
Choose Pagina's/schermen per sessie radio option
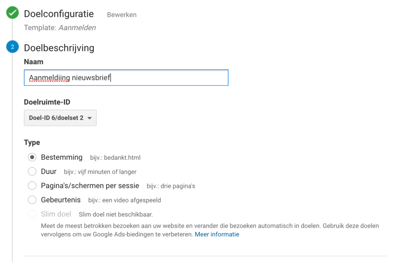(32, 186)
